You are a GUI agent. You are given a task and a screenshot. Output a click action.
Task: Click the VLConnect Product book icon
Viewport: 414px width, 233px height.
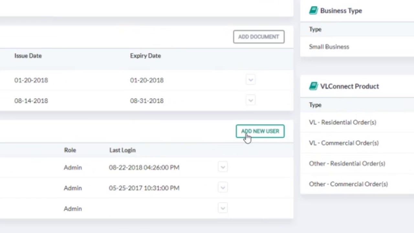pyautogui.click(x=313, y=86)
